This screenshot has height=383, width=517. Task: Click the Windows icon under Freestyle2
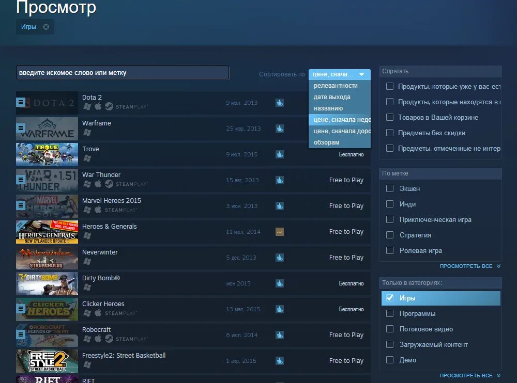(x=87, y=364)
